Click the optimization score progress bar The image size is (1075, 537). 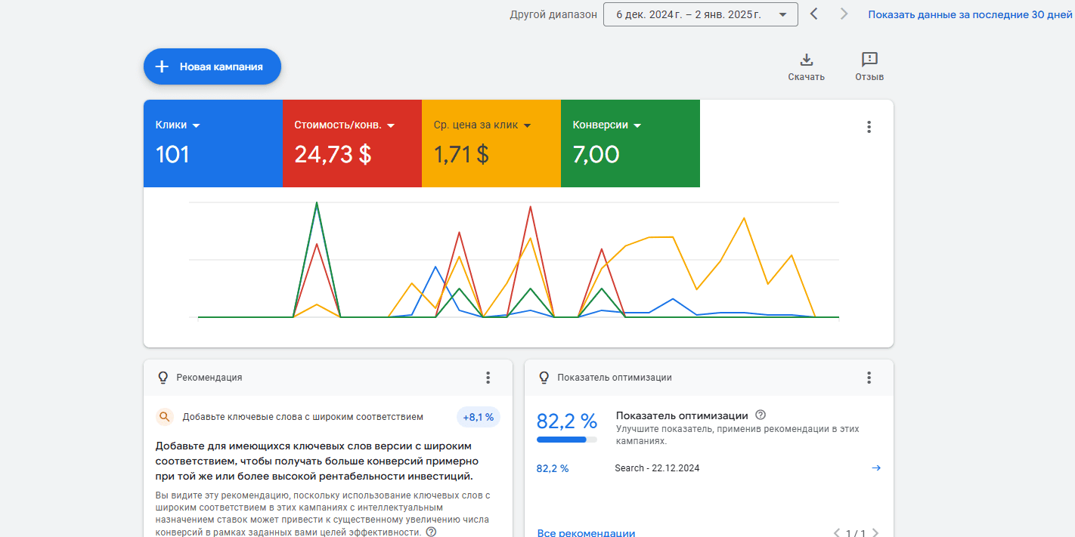tap(567, 440)
